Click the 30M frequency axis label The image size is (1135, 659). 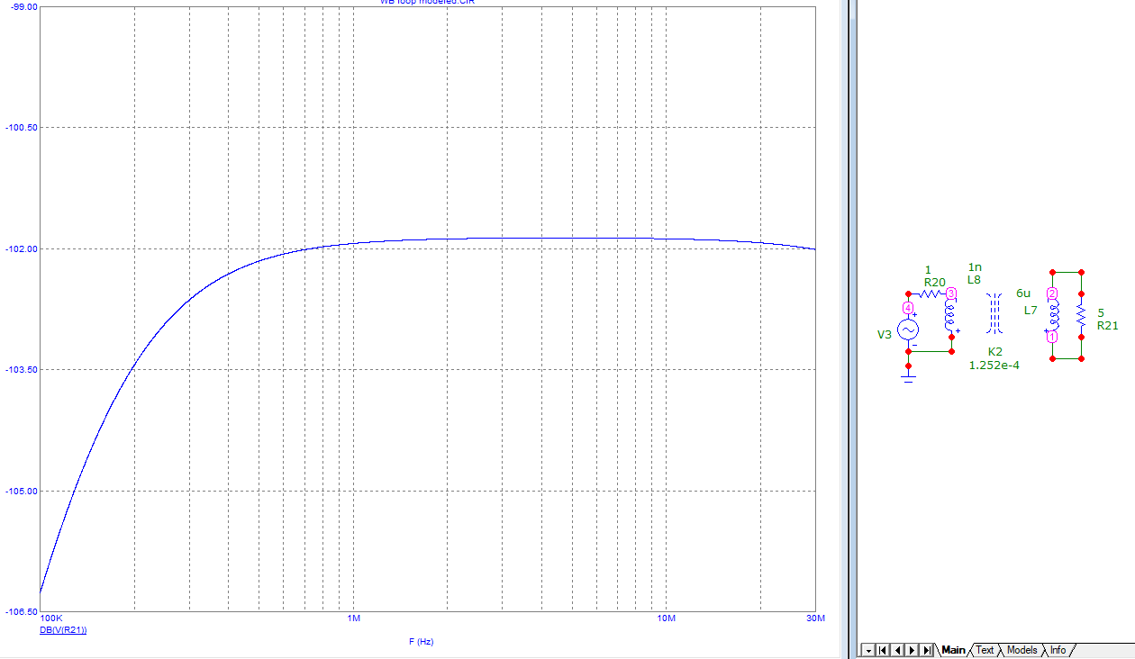pyautogui.click(x=814, y=618)
